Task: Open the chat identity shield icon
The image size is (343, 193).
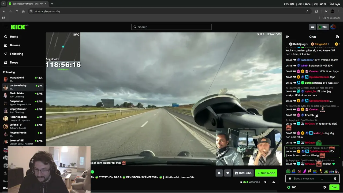Action: 290,179
